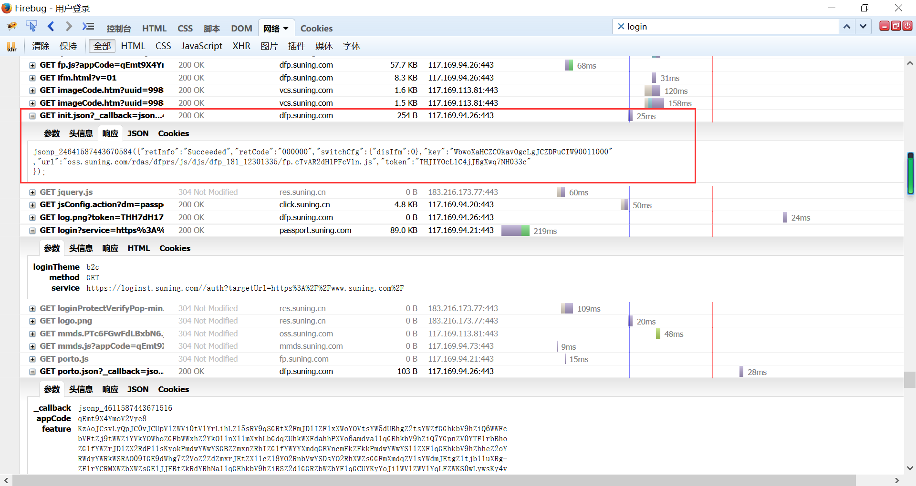Screen dimensions: 916x486
Task: Open JSON tab under porto.json request
Action: [x=138, y=389]
